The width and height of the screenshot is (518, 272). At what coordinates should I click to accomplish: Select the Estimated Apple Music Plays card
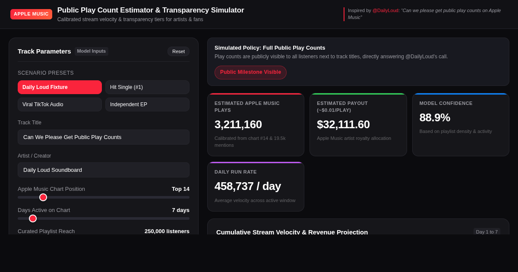[256, 125]
